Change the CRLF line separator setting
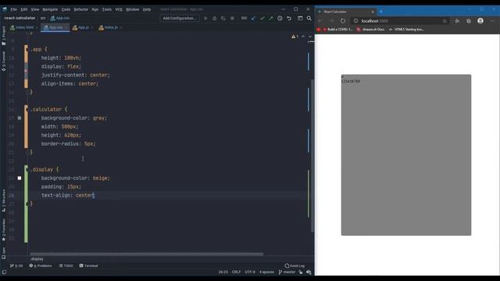Image resolution: width=500 pixels, height=281 pixels. pyautogui.click(x=236, y=272)
